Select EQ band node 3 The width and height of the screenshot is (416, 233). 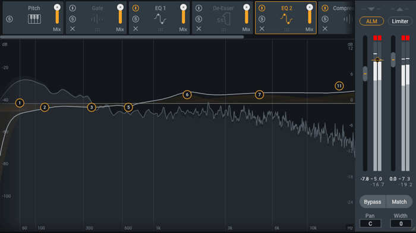[92, 107]
